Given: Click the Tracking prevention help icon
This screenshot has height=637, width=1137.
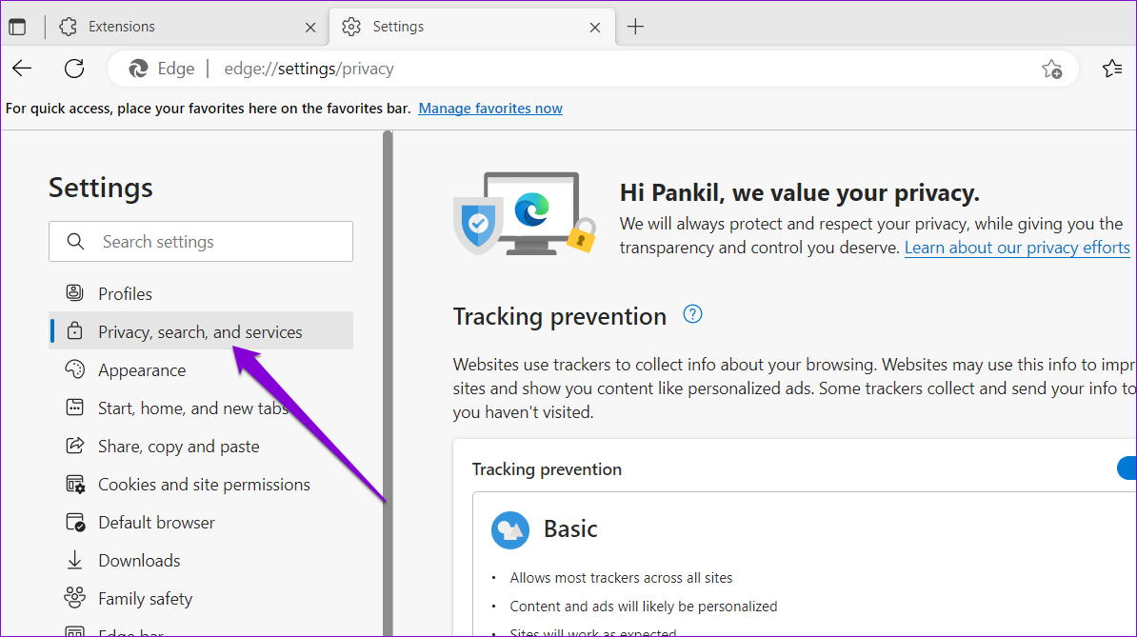Looking at the screenshot, I should pos(693,314).
